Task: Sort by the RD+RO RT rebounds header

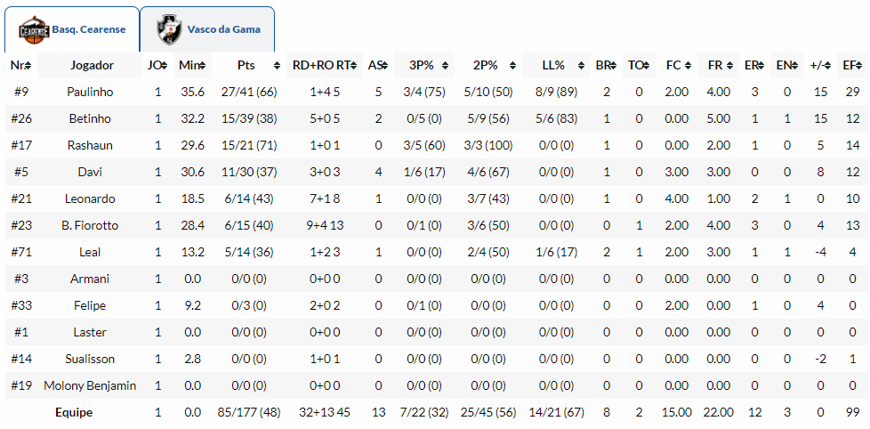Action: coord(324,65)
